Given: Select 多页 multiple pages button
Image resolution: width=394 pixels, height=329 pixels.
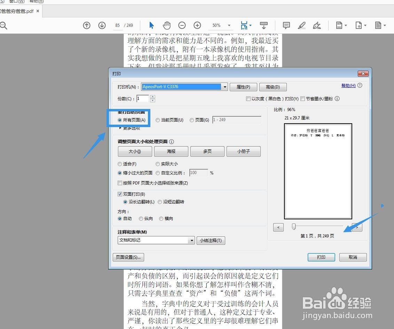Looking at the screenshot, I should (x=207, y=151).
